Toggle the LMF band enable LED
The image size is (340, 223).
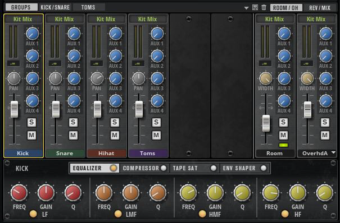coord(118,213)
